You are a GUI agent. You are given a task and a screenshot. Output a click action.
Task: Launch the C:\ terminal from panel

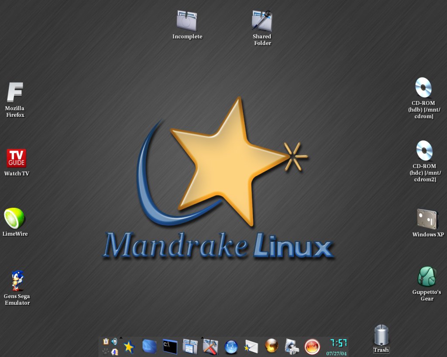[x=170, y=347]
